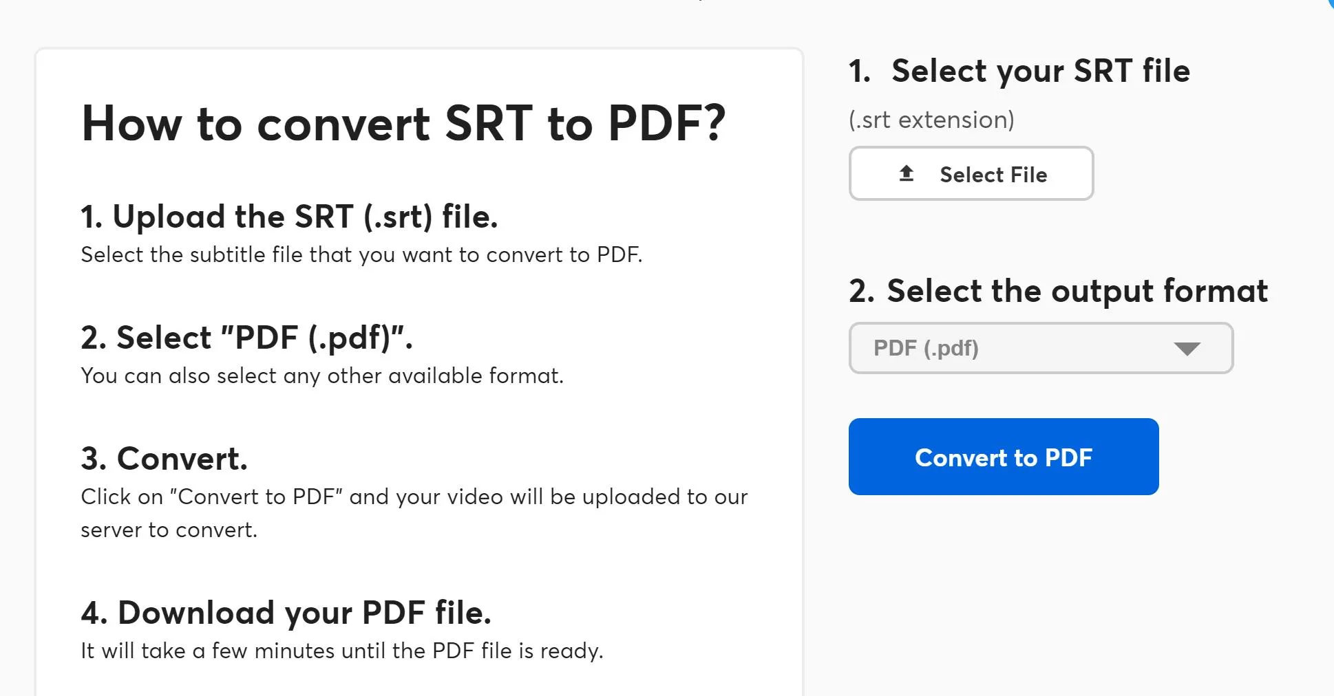The height and width of the screenshot is (696, 1334).
Task: Click step '1. Upload the SRT (.srt) file.'
Action: 290,217
